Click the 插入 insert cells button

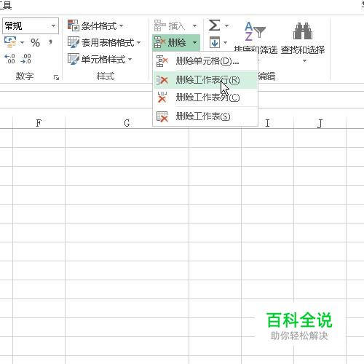tap(170, 25)
